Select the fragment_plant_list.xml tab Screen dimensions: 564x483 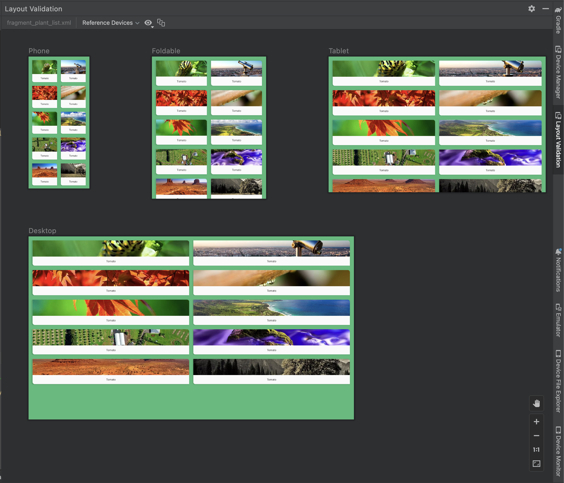pyautogui.click(x=38, y=23)
